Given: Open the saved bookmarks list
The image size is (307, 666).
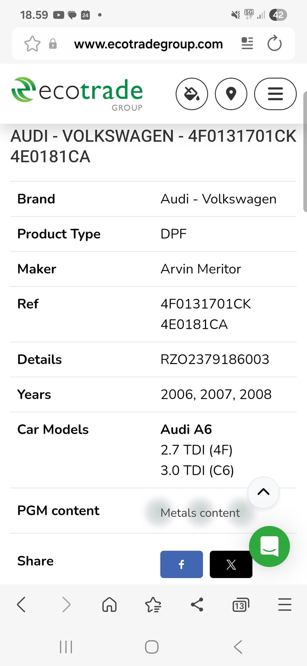Looking at the screenshot, I should [x=153, y=605].
